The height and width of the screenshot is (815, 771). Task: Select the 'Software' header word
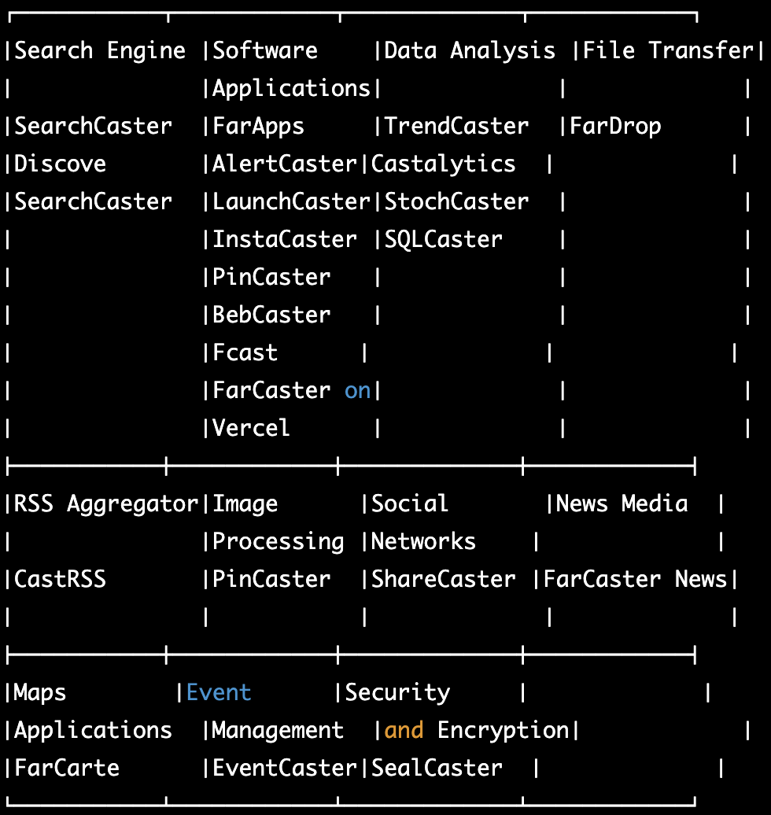tap(265, 51)
